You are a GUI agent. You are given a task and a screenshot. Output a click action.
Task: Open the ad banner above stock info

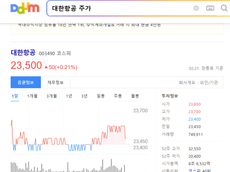(117, 29)
